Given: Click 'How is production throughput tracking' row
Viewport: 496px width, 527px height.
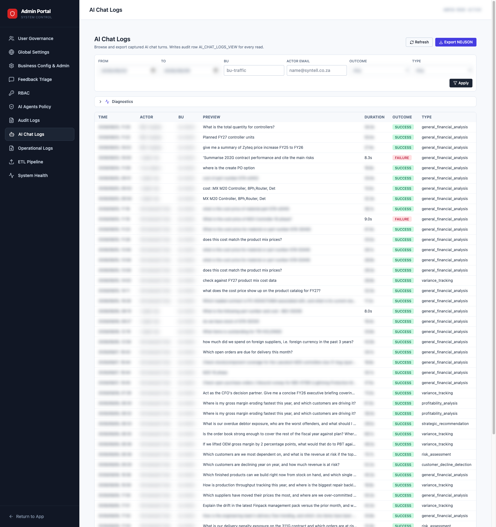Looking at the screenshot, I should (x=285, y=485).
